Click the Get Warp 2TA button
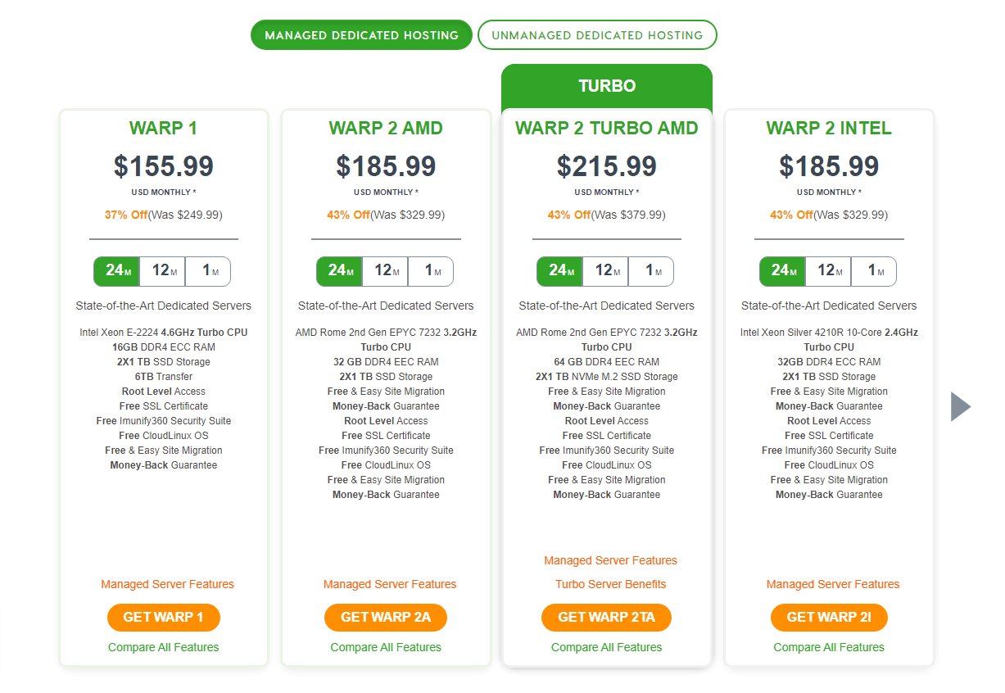The width and height of the screenshot is (1005, 693). (x=606, y=618)
